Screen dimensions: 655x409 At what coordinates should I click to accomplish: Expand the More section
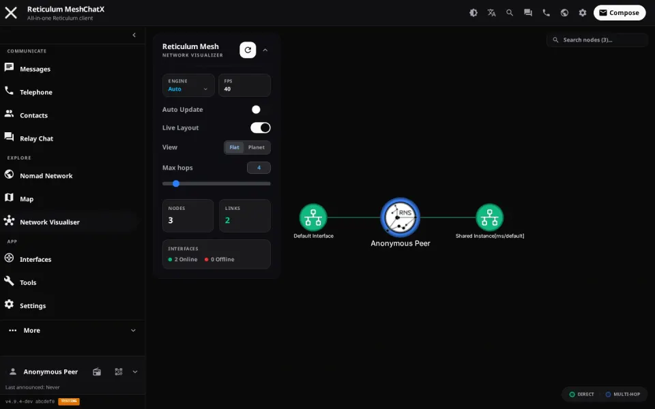tap(72, 330)
